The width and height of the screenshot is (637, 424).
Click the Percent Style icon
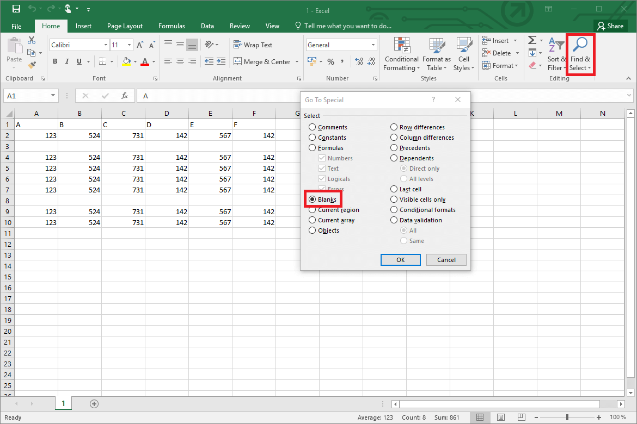(330, 62)
